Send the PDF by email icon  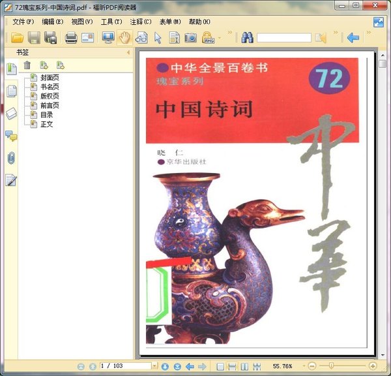click(x=87, y=38)
